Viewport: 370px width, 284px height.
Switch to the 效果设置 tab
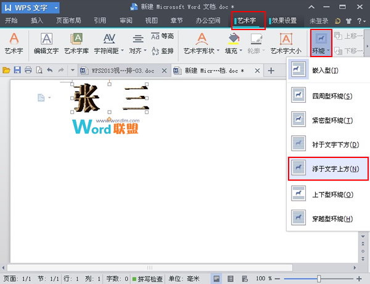(x=283, y=20)
